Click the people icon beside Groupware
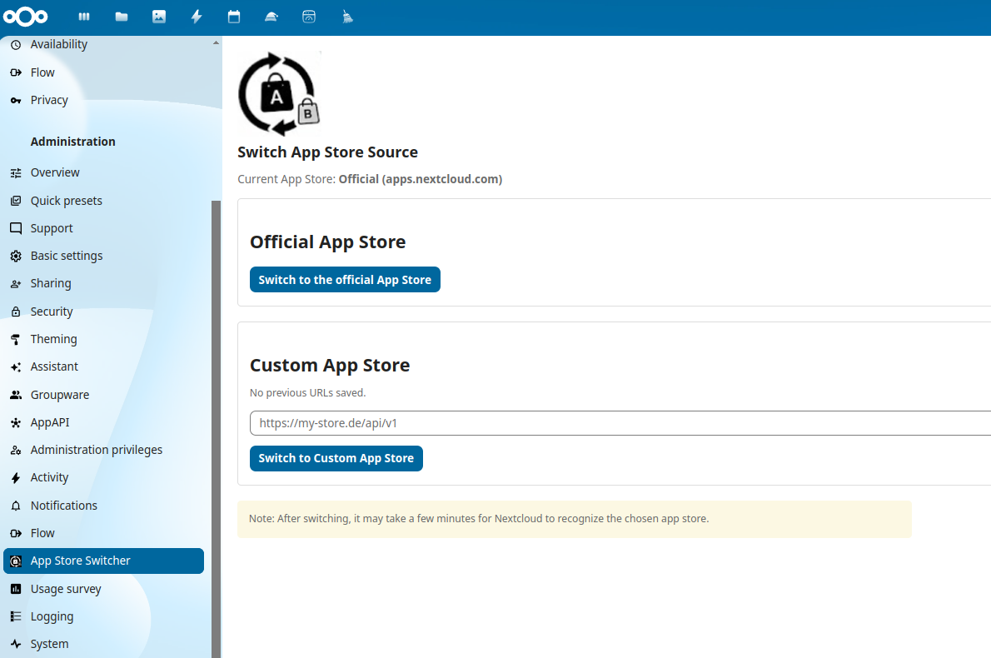This screenshot has width=991, height=658. click(16, 395)
